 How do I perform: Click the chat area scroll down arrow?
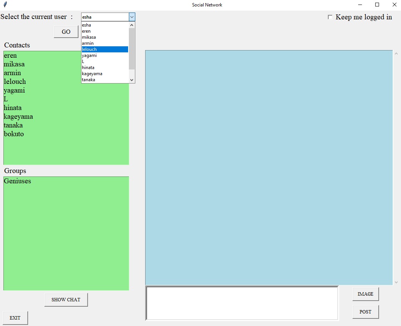(396, 282)
